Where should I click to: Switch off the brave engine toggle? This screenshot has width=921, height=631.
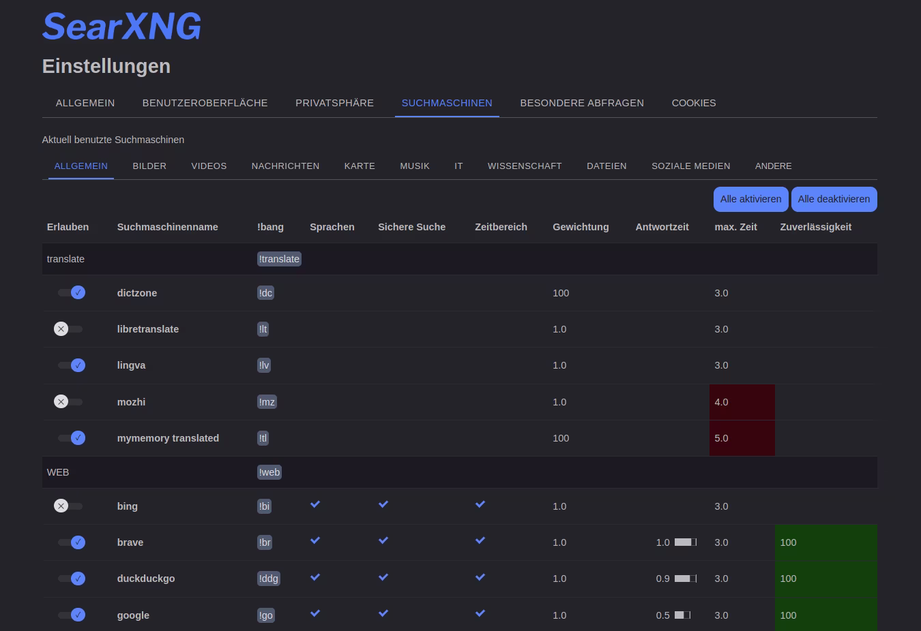coord(71,542)
